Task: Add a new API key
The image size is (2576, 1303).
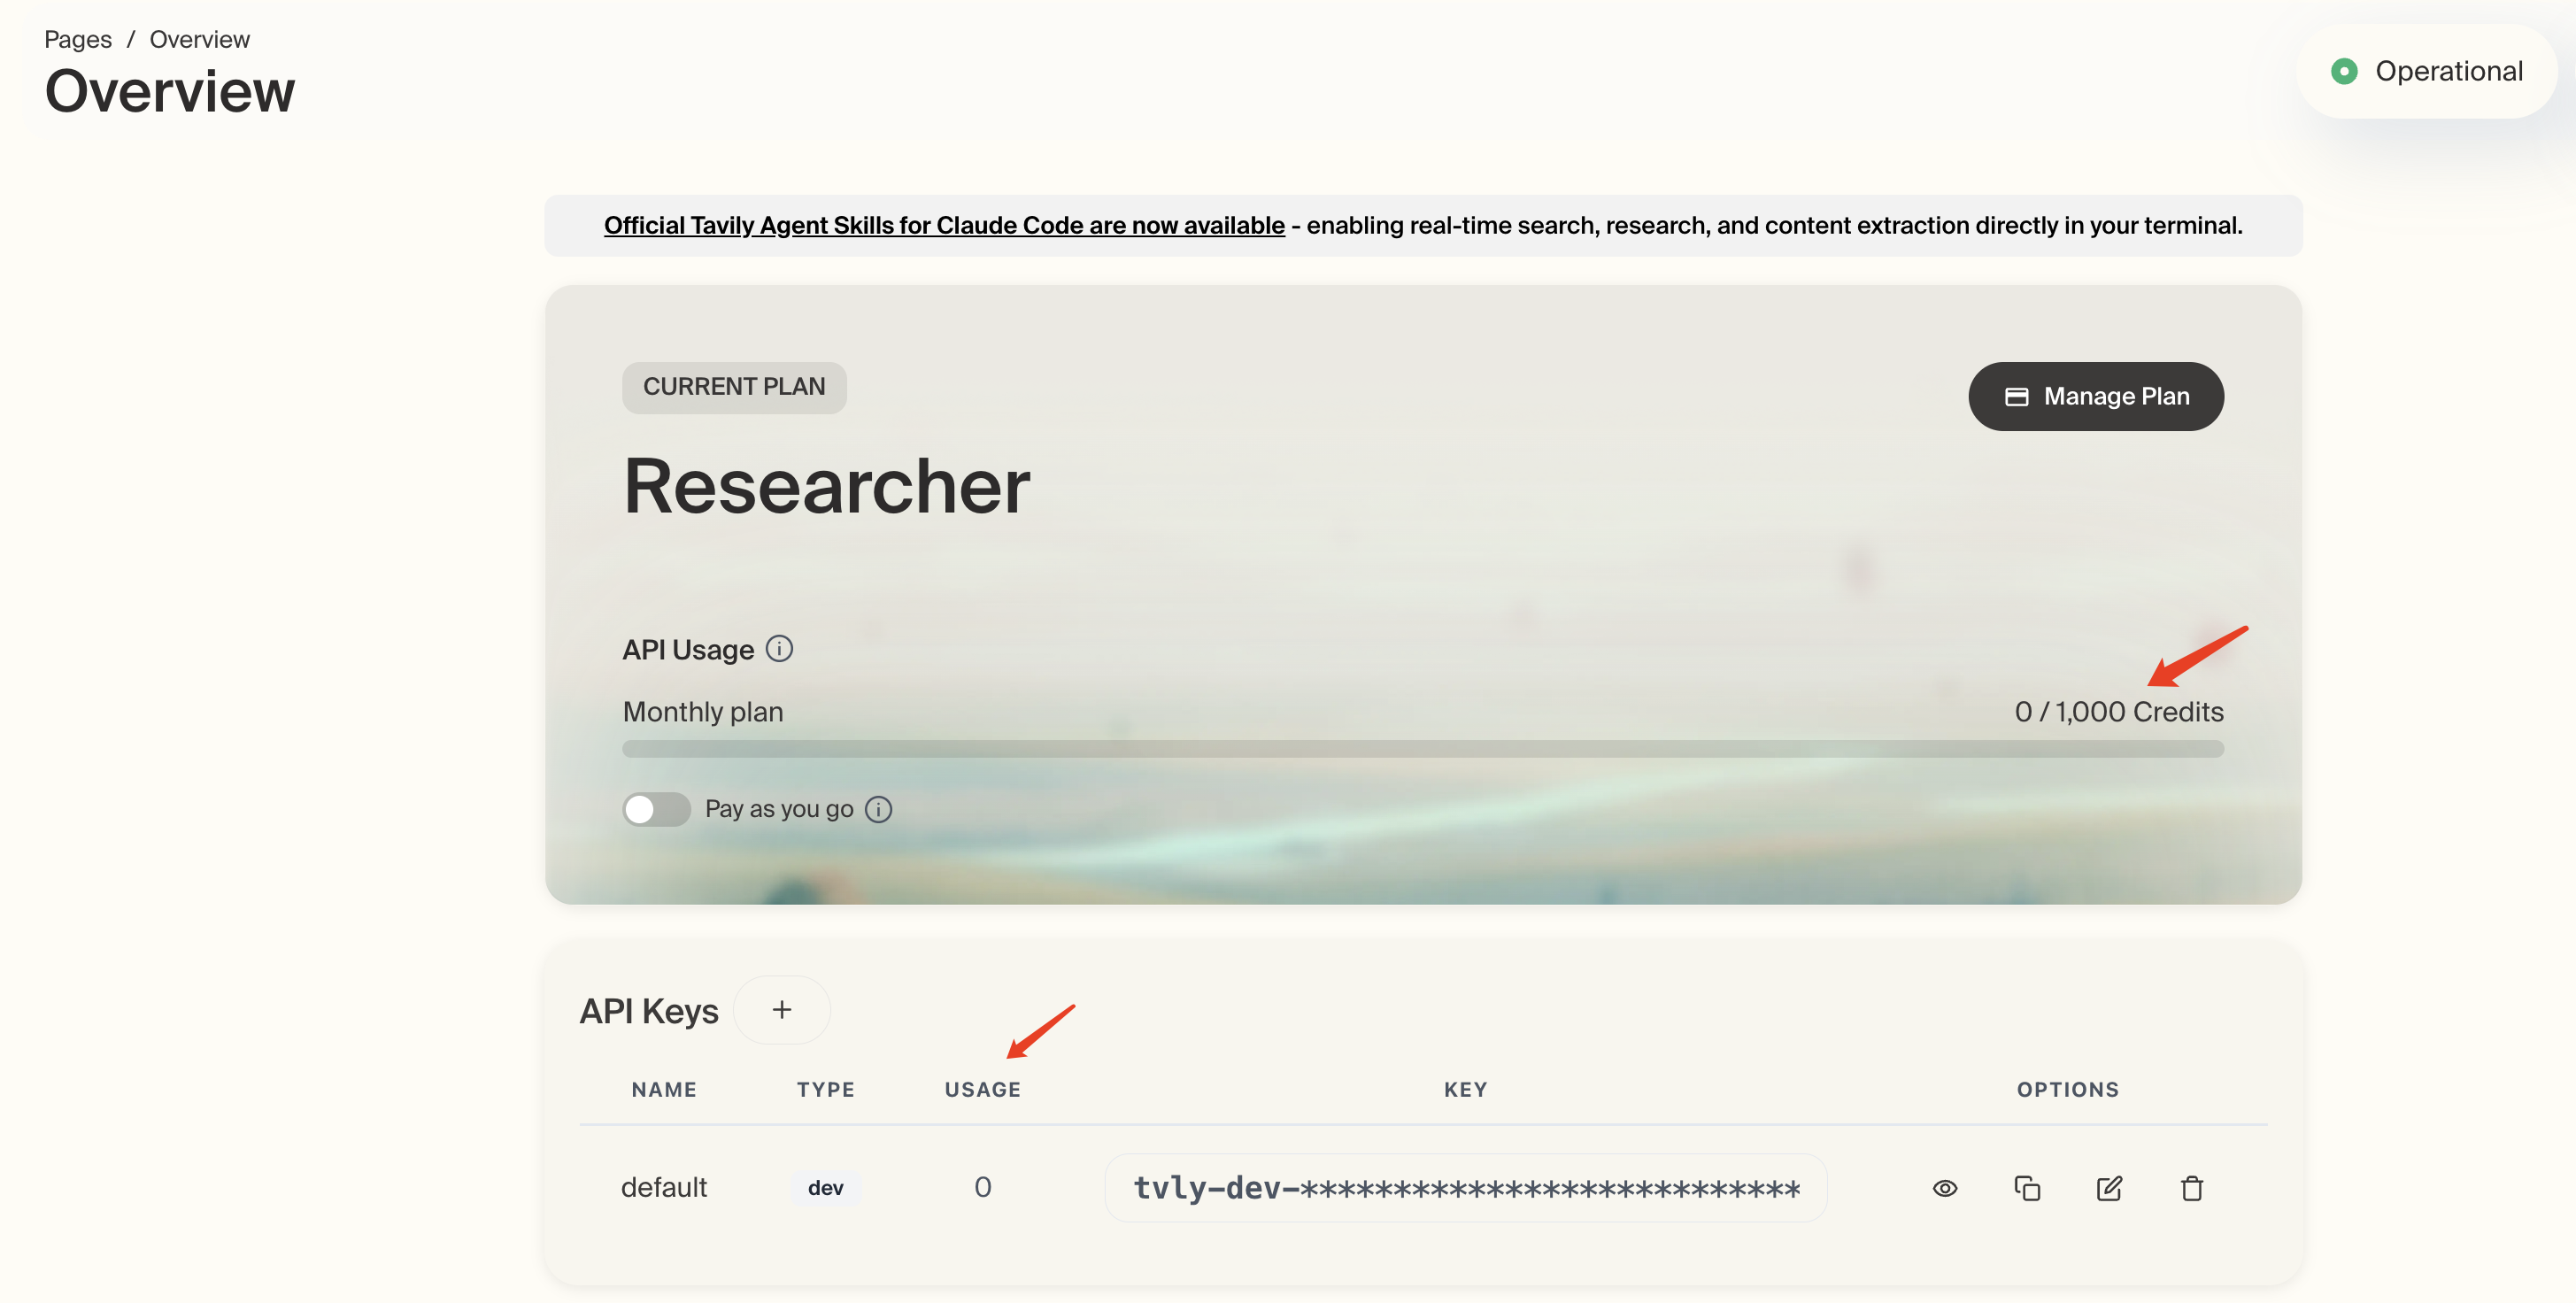Action: coord(781,1010)
